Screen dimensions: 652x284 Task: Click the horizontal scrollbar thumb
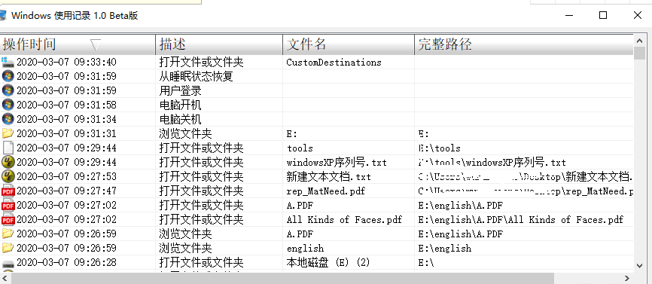282,278
